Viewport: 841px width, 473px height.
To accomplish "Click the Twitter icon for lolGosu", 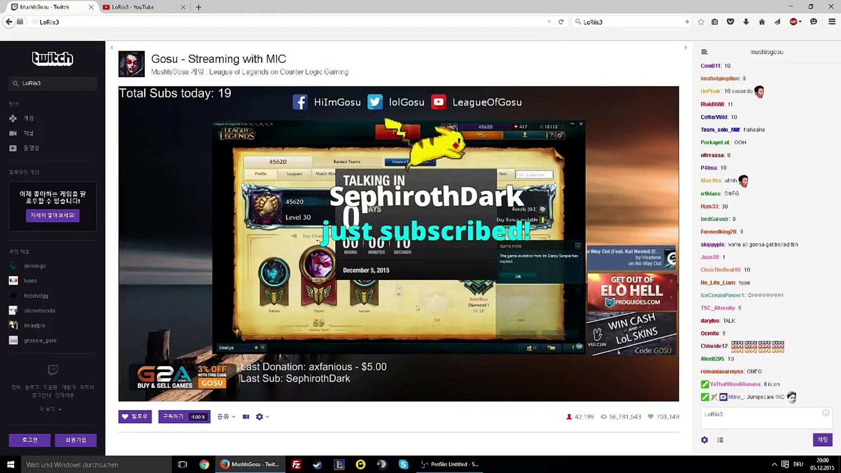I will [x=375, y=102].
